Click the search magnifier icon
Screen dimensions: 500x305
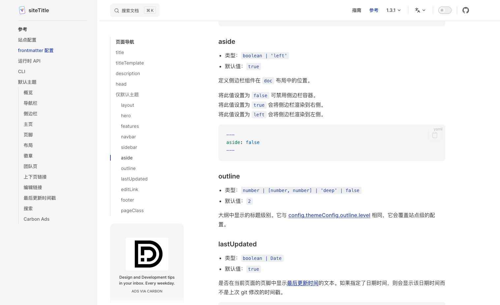tap(117, 11)
